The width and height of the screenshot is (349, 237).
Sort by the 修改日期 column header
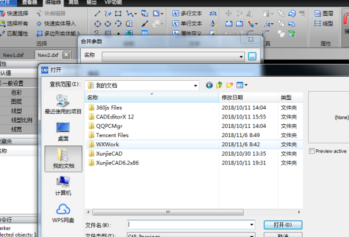coord(248,98)
